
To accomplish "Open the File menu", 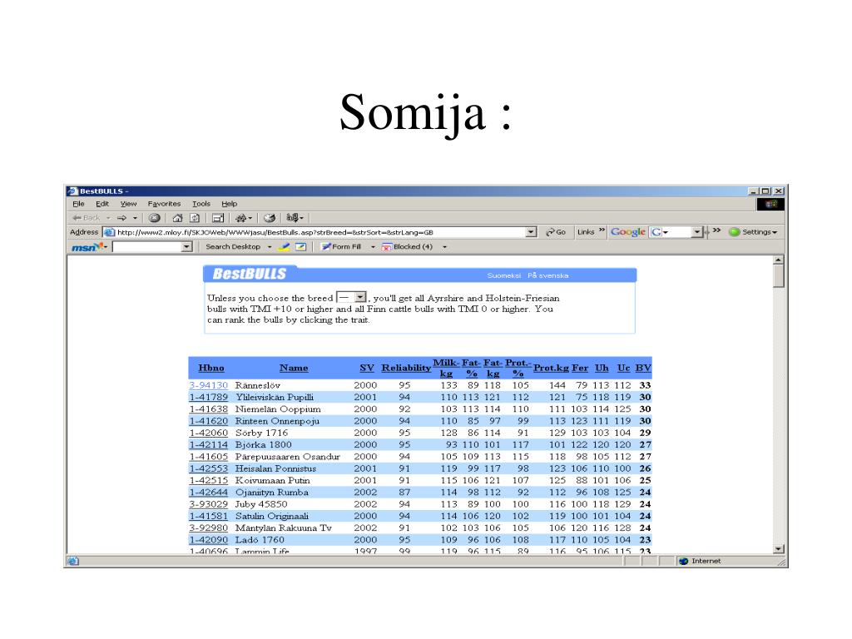I will [79, 204].
